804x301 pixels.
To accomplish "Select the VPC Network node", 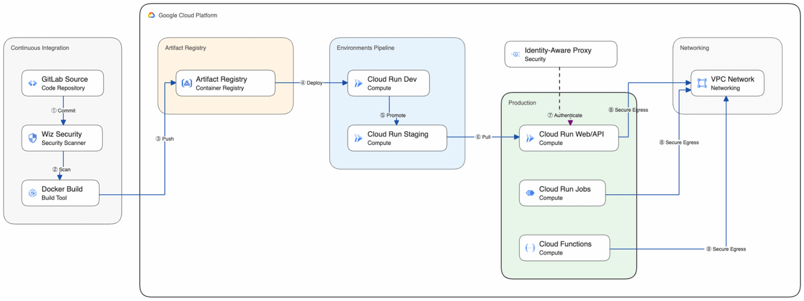I will (728, 83).
